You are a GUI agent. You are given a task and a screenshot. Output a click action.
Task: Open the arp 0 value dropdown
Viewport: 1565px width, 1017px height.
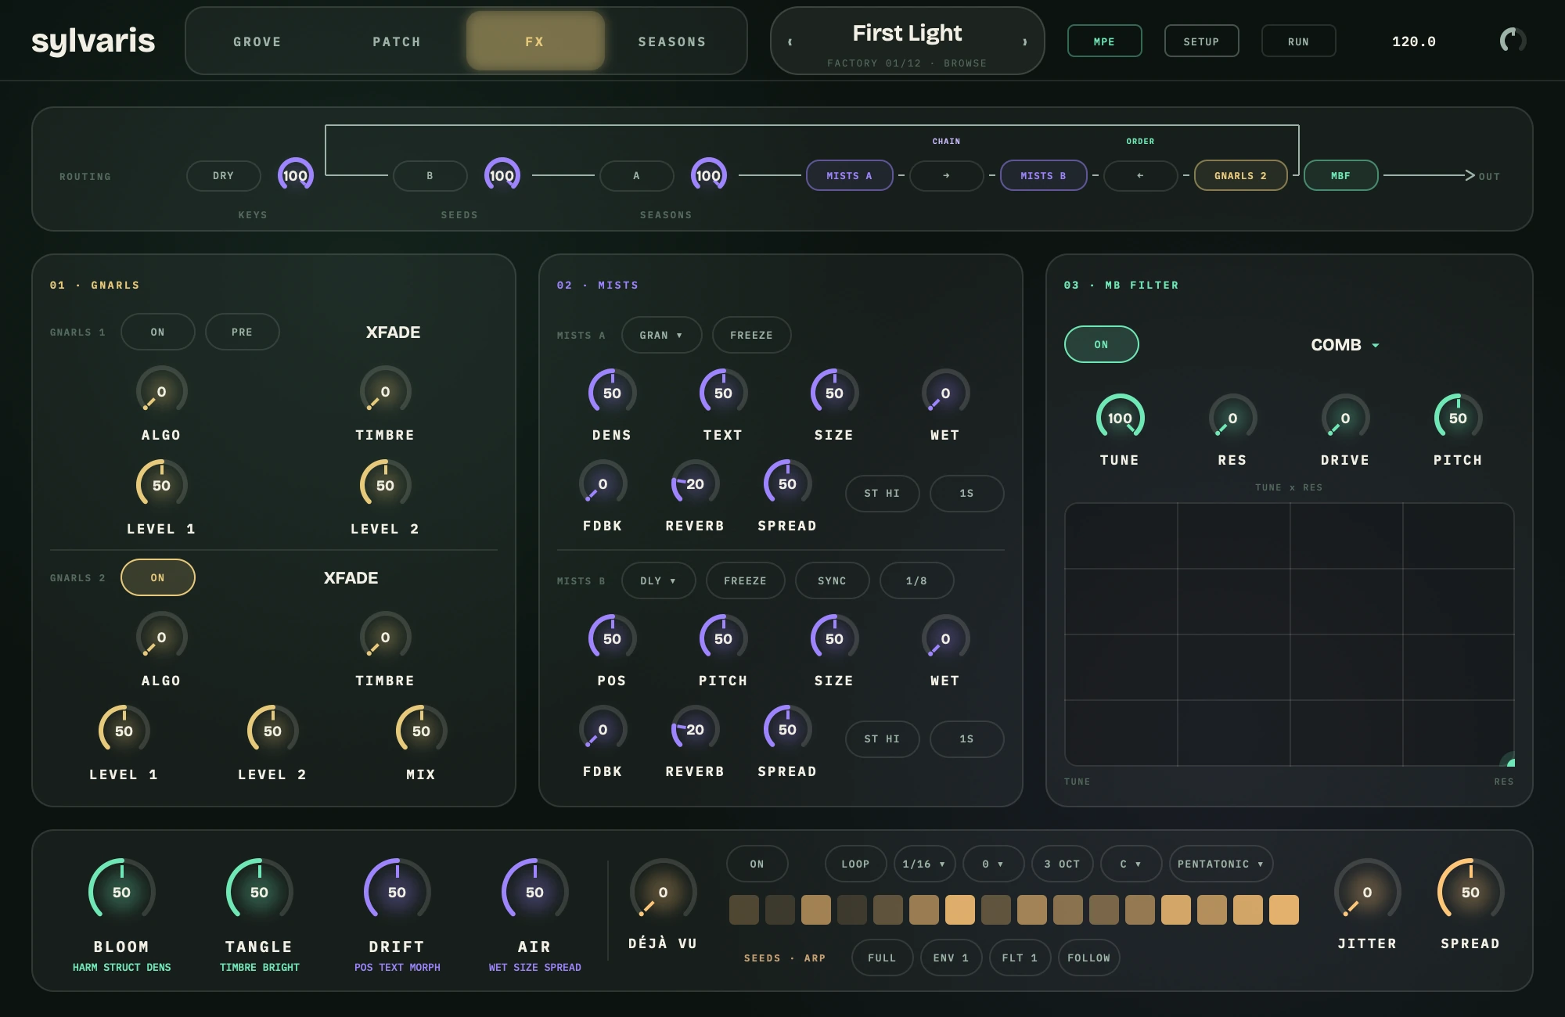click(994, 864)
